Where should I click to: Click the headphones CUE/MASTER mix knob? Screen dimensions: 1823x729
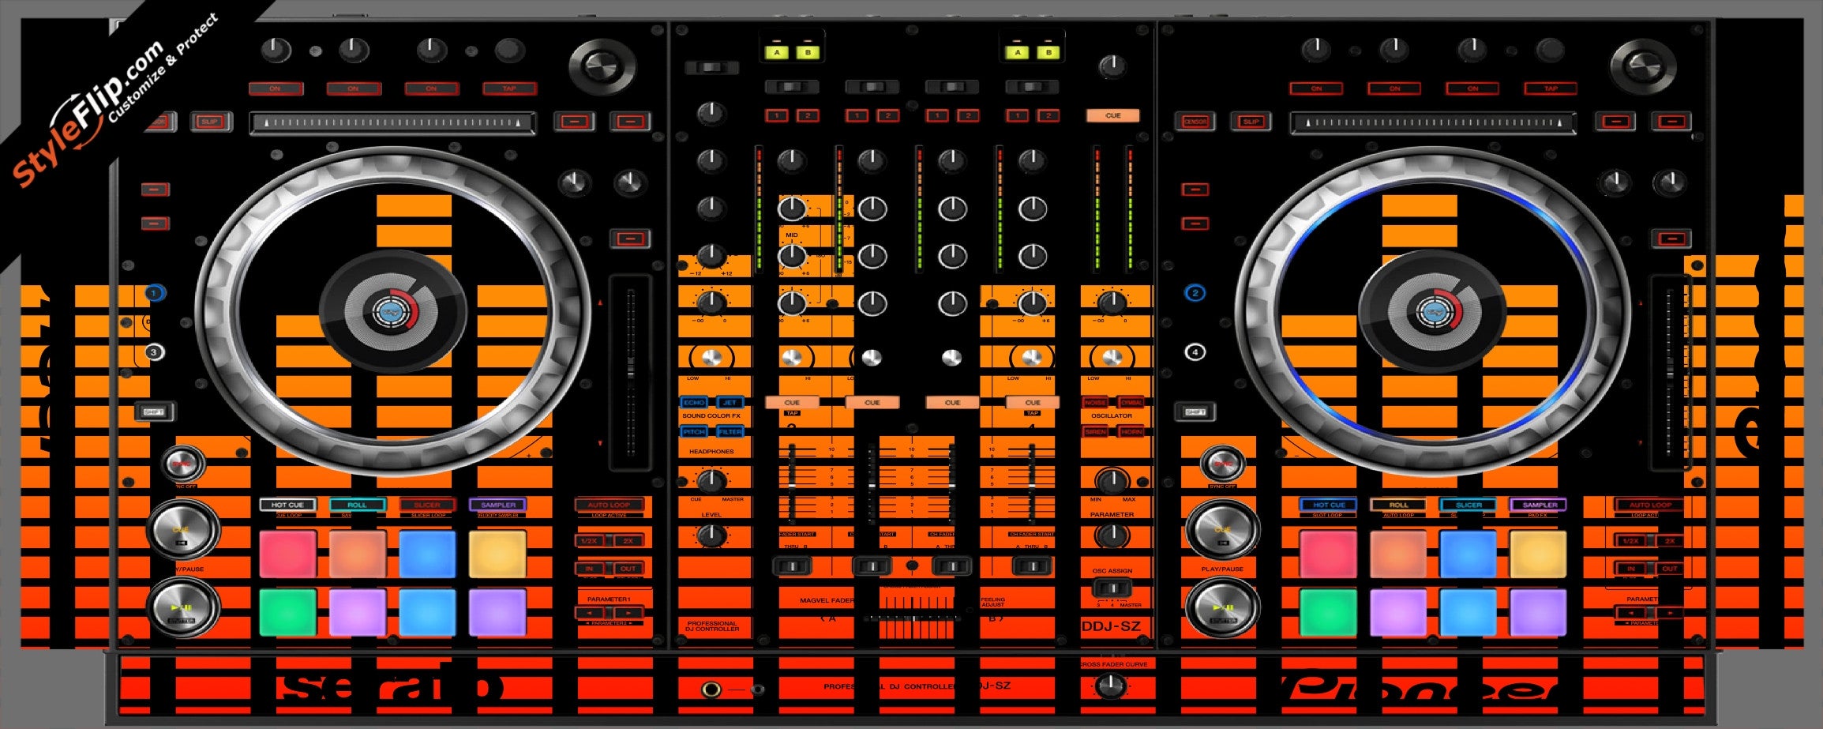point(711,480)
